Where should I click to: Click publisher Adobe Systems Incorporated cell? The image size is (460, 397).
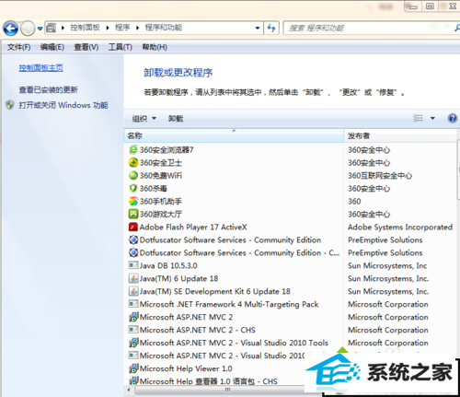click(400, 228)
